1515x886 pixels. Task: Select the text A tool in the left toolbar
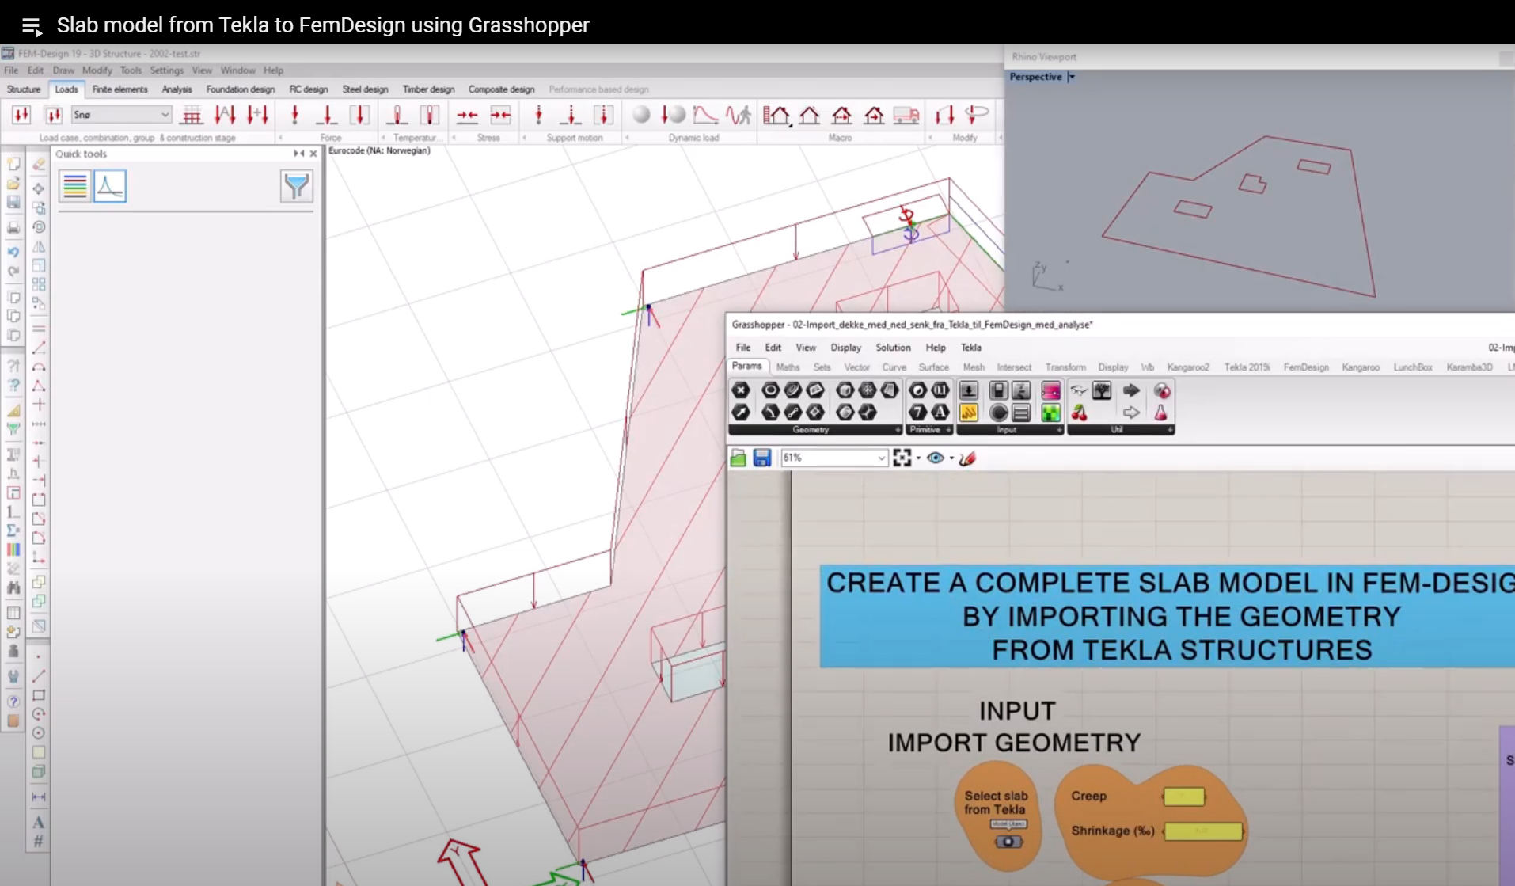pyautogui.click(x=38, y=822)
